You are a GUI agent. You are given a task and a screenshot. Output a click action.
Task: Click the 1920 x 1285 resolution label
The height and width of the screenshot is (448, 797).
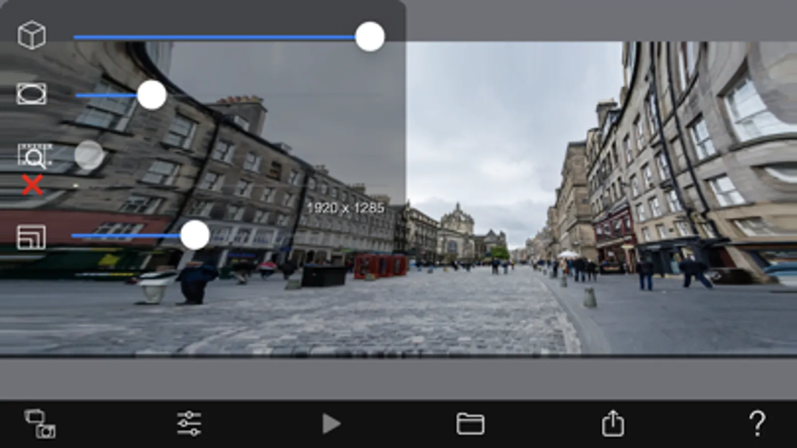tap(346, 208)
